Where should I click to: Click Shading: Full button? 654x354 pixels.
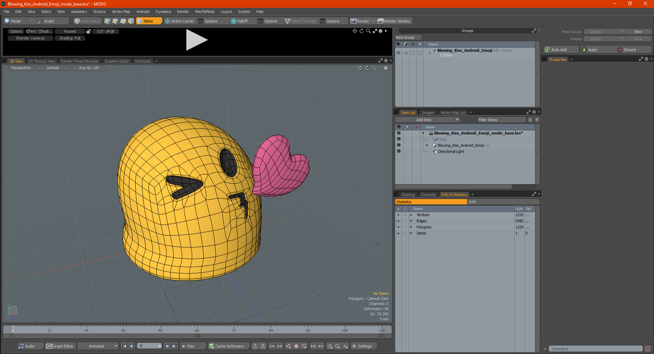pos(70,38)
